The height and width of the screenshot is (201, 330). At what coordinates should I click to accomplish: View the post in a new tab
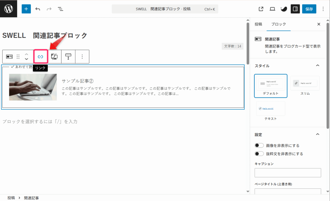261,9
